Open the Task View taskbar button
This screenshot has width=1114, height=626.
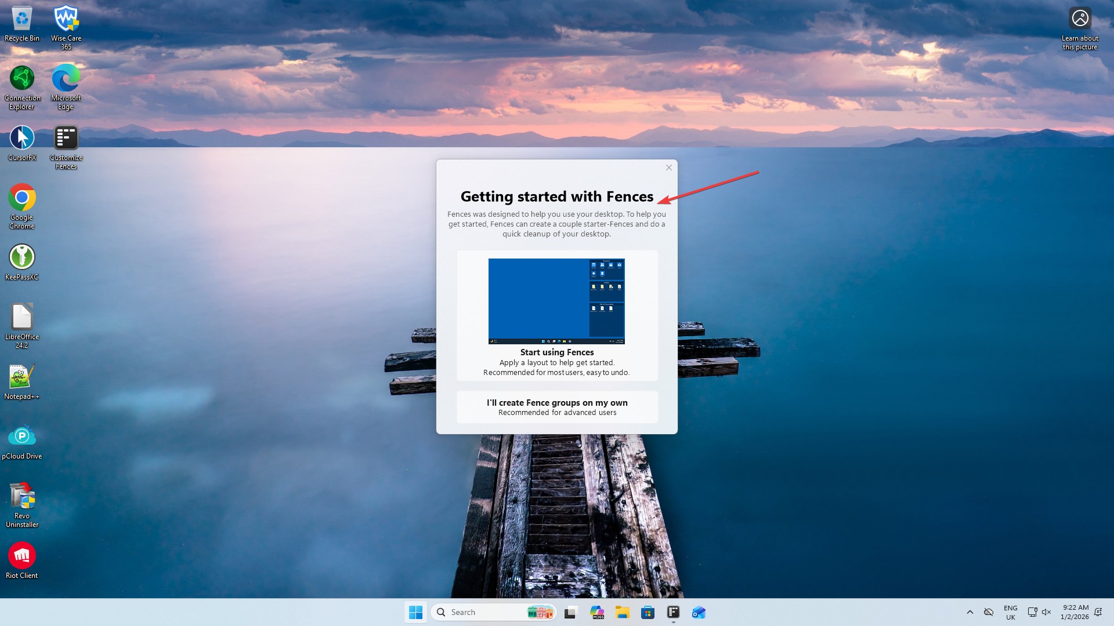pyautogui.click(x=571, y=612)
